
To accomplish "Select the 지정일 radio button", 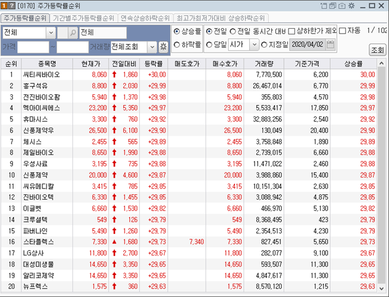I will (x=264, y=45).
